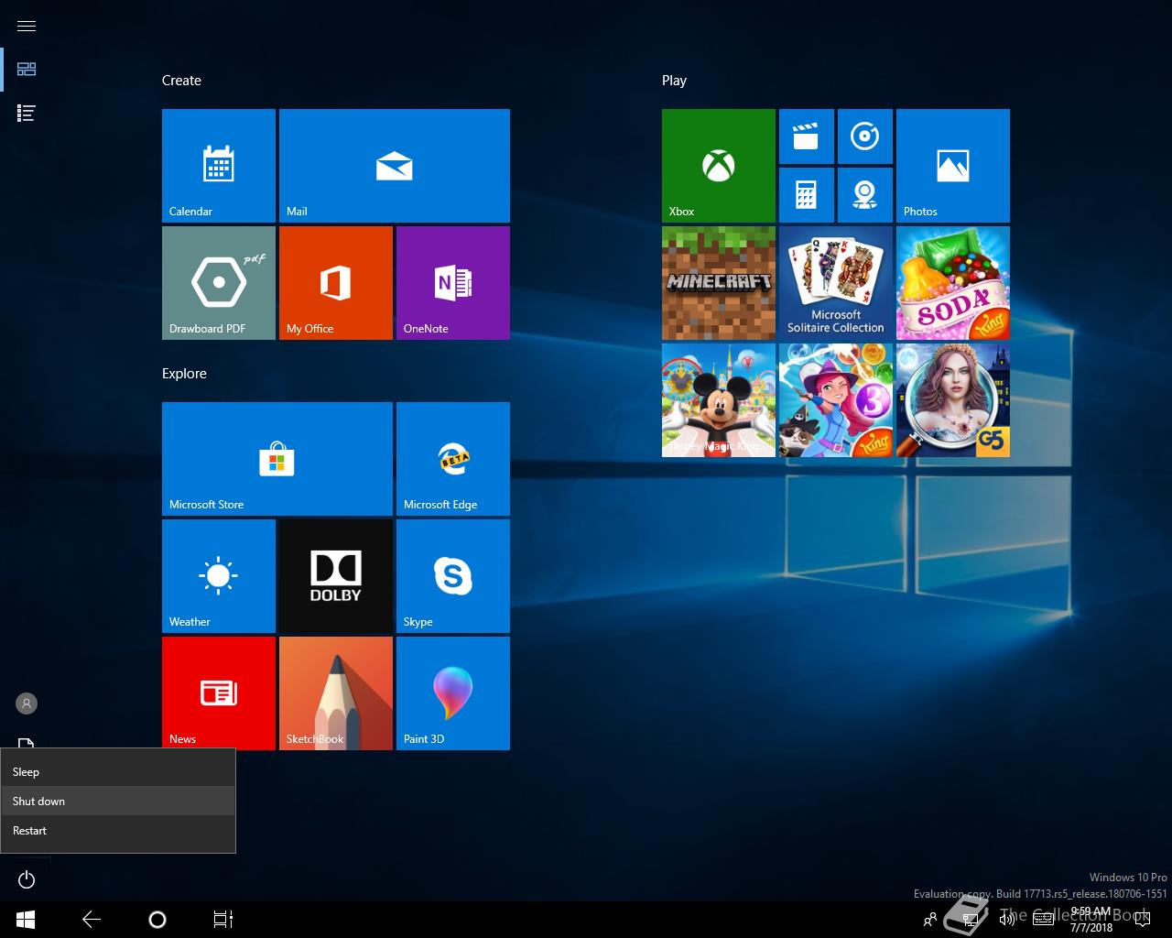Launch Candy Crush Soda tile
Viewport: 1172px width, 938px height.
[953, 283]
